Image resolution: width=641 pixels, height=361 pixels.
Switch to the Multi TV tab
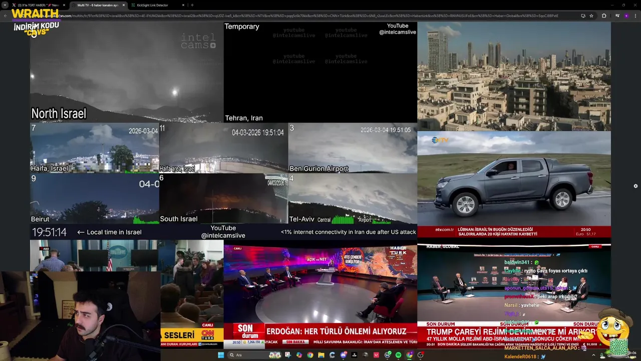point(99,5)
